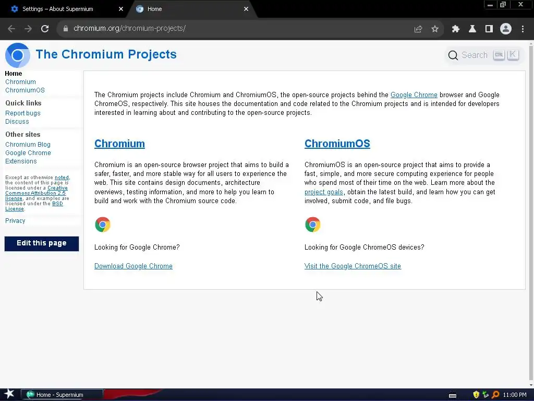Close the Home tab
The width and height of the screenshot is (534, 401).
[x=246, y=9]
